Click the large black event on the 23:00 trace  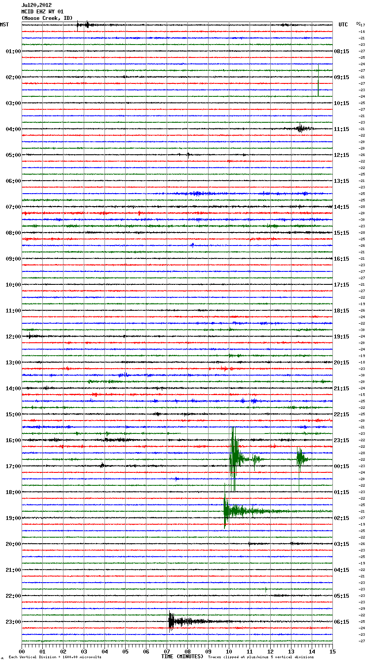click(173, 622)
